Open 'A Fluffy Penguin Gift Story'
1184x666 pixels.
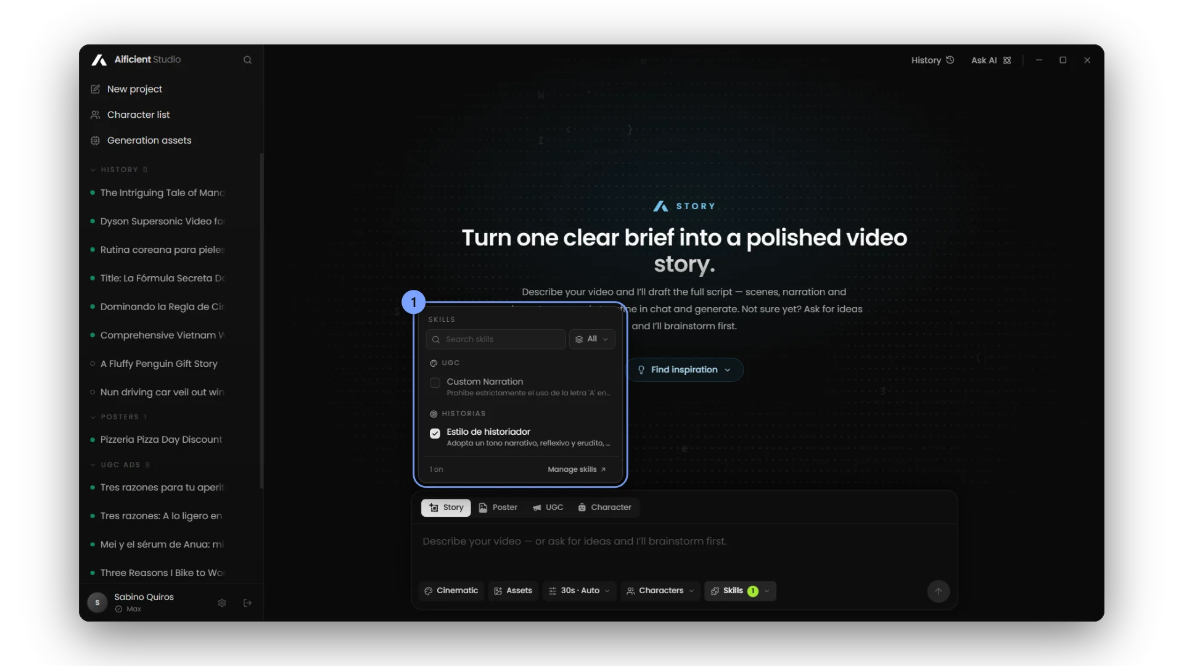click(x=158, y=364)
